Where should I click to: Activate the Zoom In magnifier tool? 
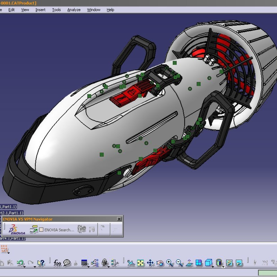click(x=169, y=263)
